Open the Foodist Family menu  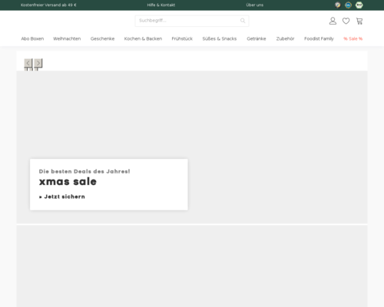pos(319,38)
